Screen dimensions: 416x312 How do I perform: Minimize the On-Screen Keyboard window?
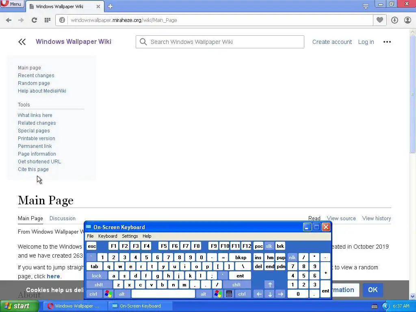click(307, 227)
